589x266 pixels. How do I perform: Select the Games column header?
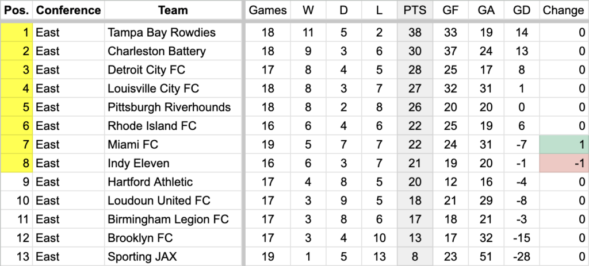click(268, 10)
